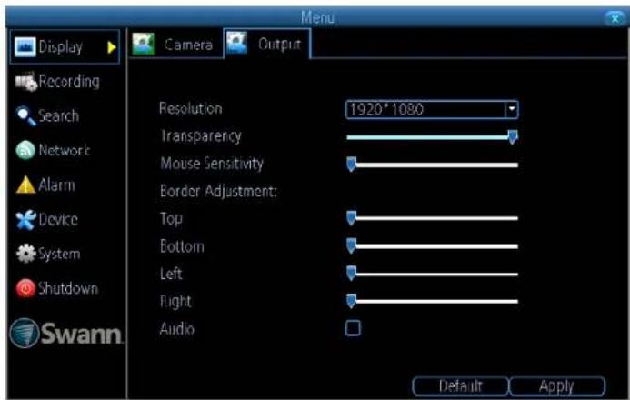Click the Output tab picture icon
The width and height of the screenshot is (630, 400).
pyautogui.click(x=236, y=43)
